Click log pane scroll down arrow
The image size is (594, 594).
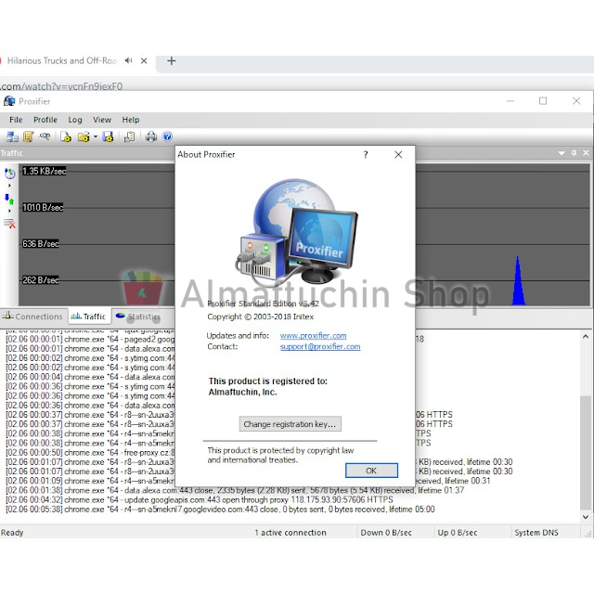pyautogui.click(x=586, y=517)
